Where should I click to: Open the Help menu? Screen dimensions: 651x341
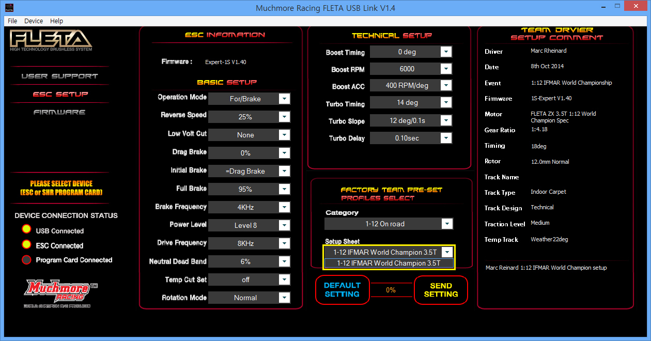point(57,21)
